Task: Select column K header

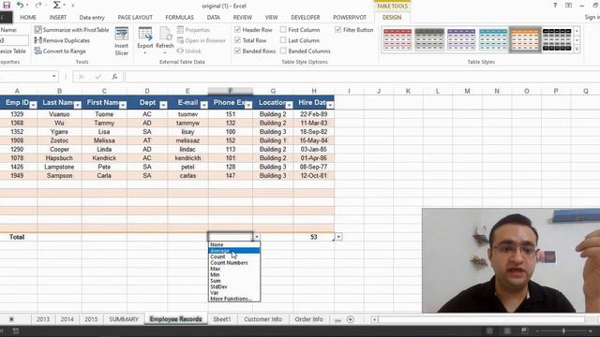Action: (408, 91)
